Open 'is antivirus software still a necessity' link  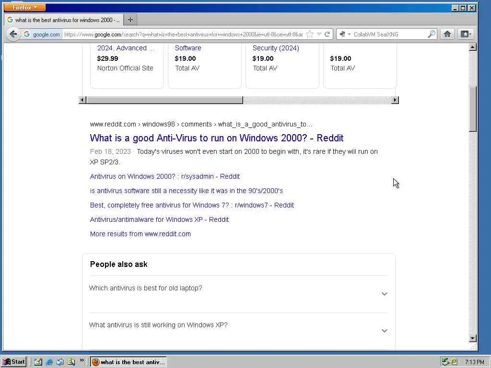[187, 191]
